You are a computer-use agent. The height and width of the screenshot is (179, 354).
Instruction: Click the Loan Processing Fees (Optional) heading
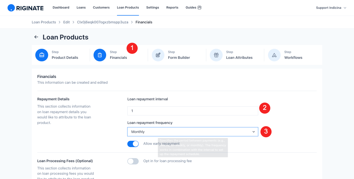(65, 161)
